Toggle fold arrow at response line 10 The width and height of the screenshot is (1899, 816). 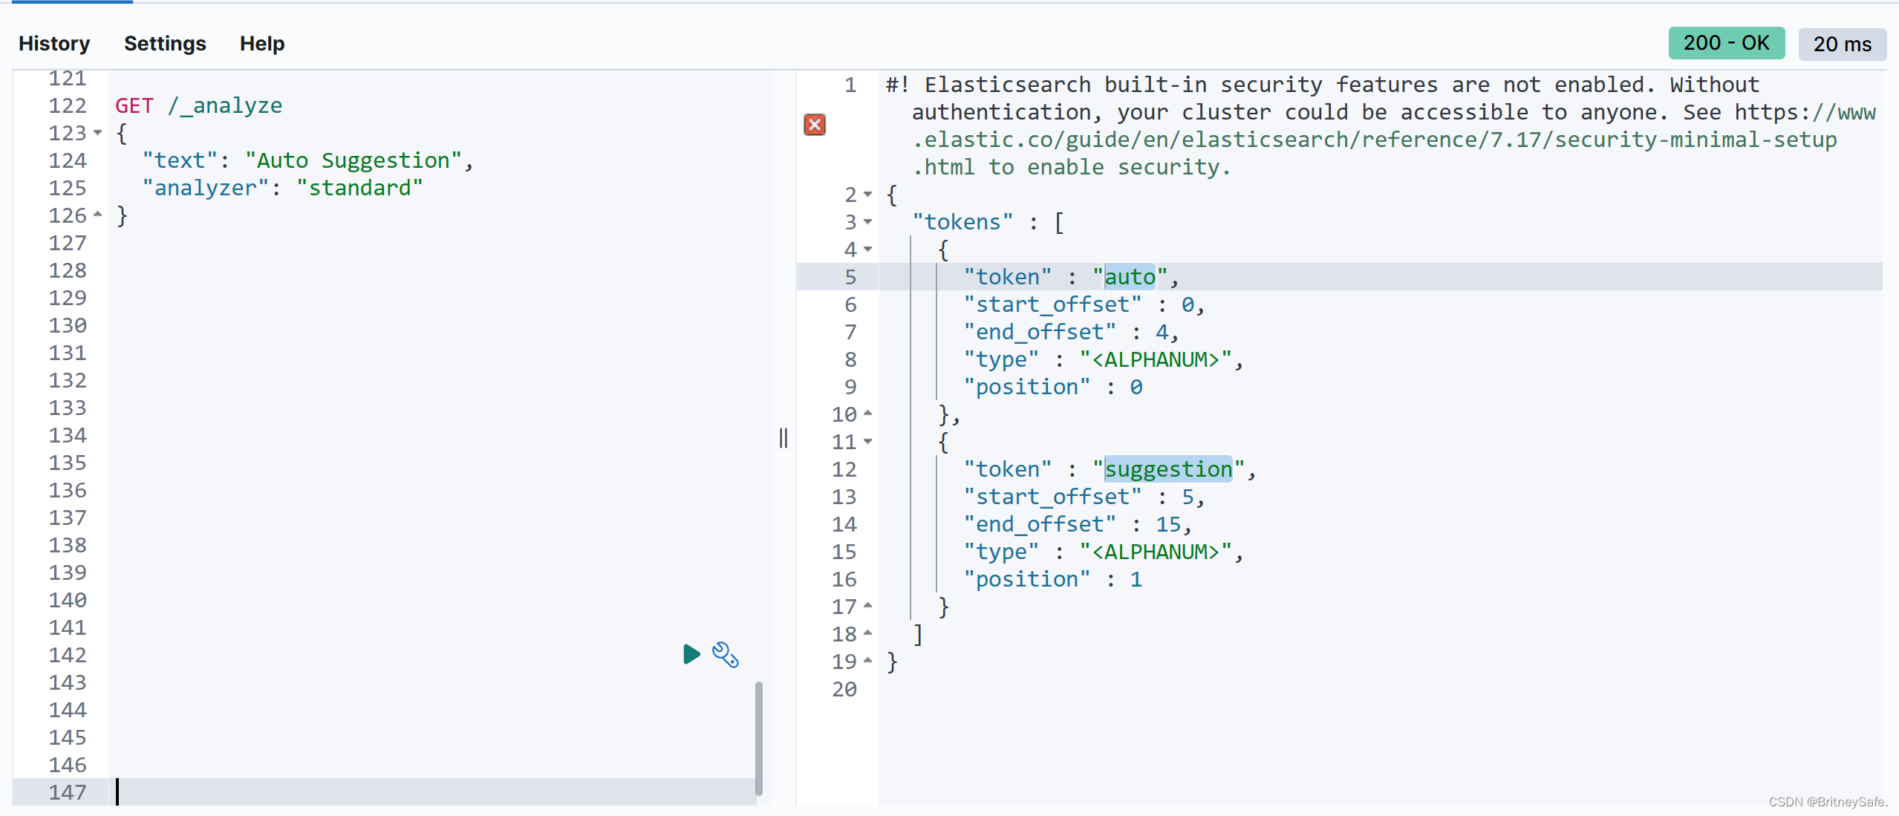pyautogui.click(x=867, y=414)
